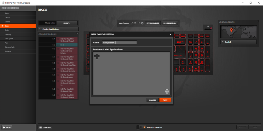Click the configuration Name text field
This screenshot has height=131, width=263.
[x=119, y=43]
